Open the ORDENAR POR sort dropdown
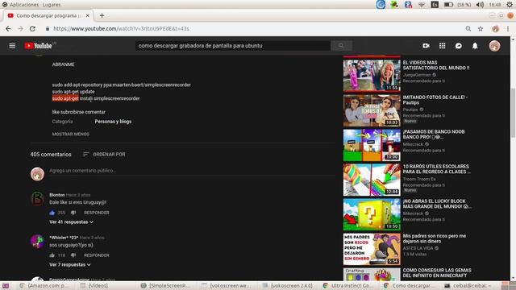Image resolution: width=516 pixels, height=290 pixels. tap(104, 154)
